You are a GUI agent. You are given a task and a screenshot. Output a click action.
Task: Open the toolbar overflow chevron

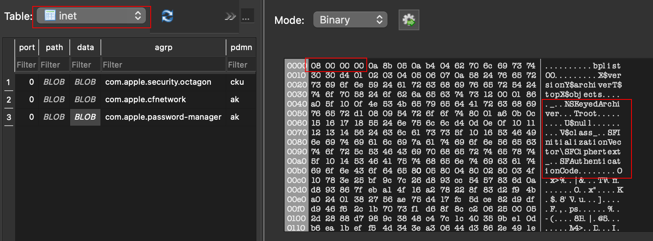tap(230, 16)
